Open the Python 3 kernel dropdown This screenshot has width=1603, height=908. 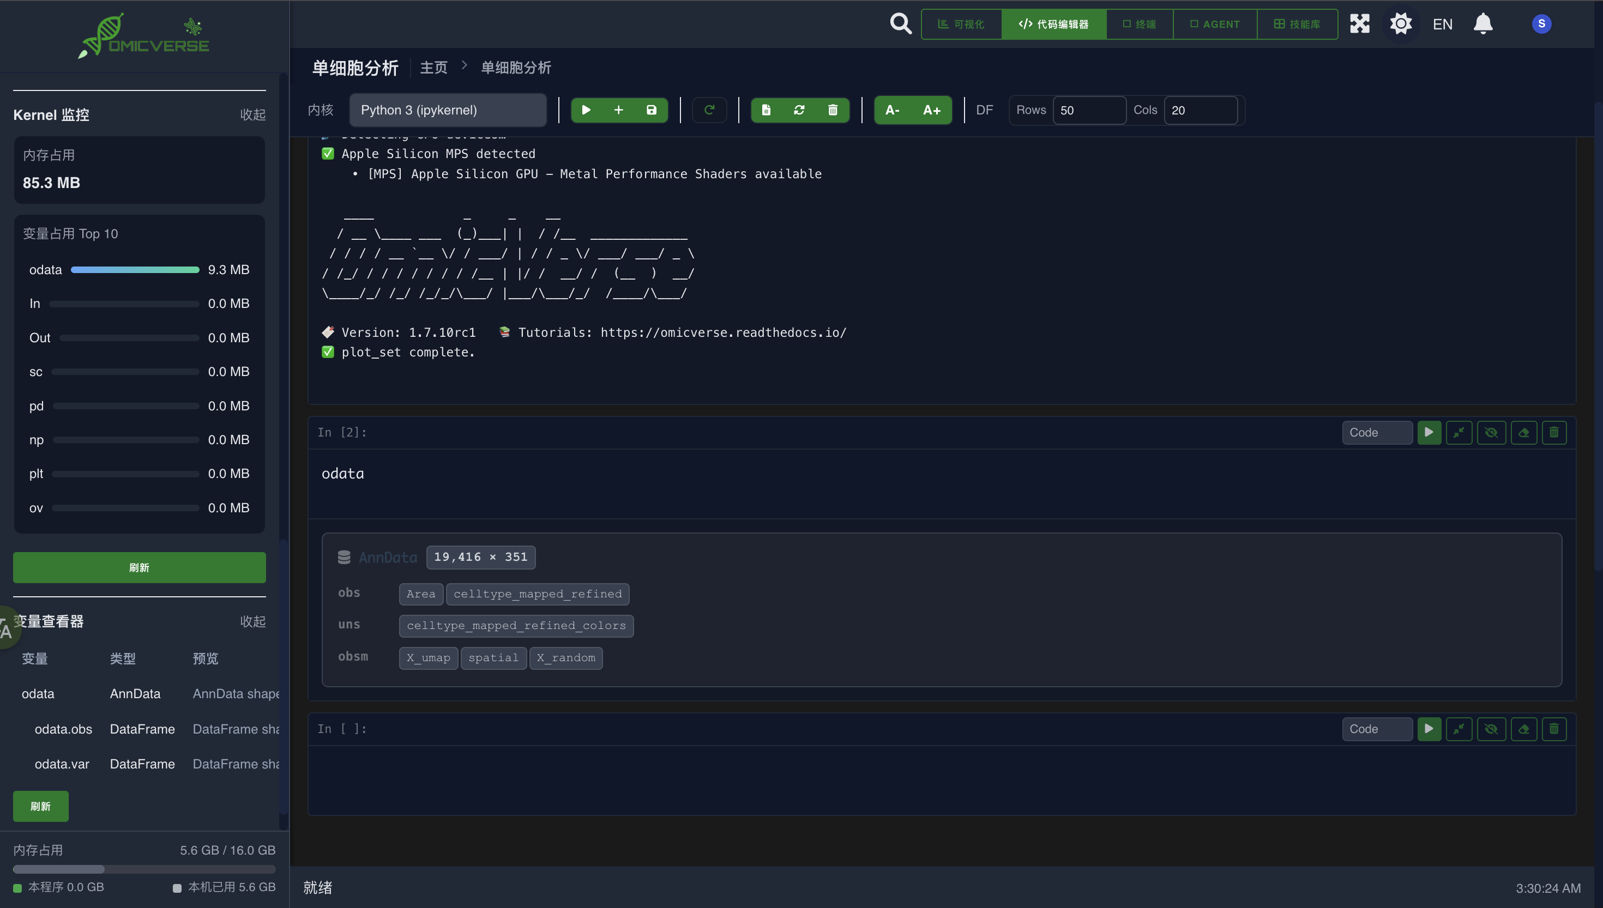[447, 110]
